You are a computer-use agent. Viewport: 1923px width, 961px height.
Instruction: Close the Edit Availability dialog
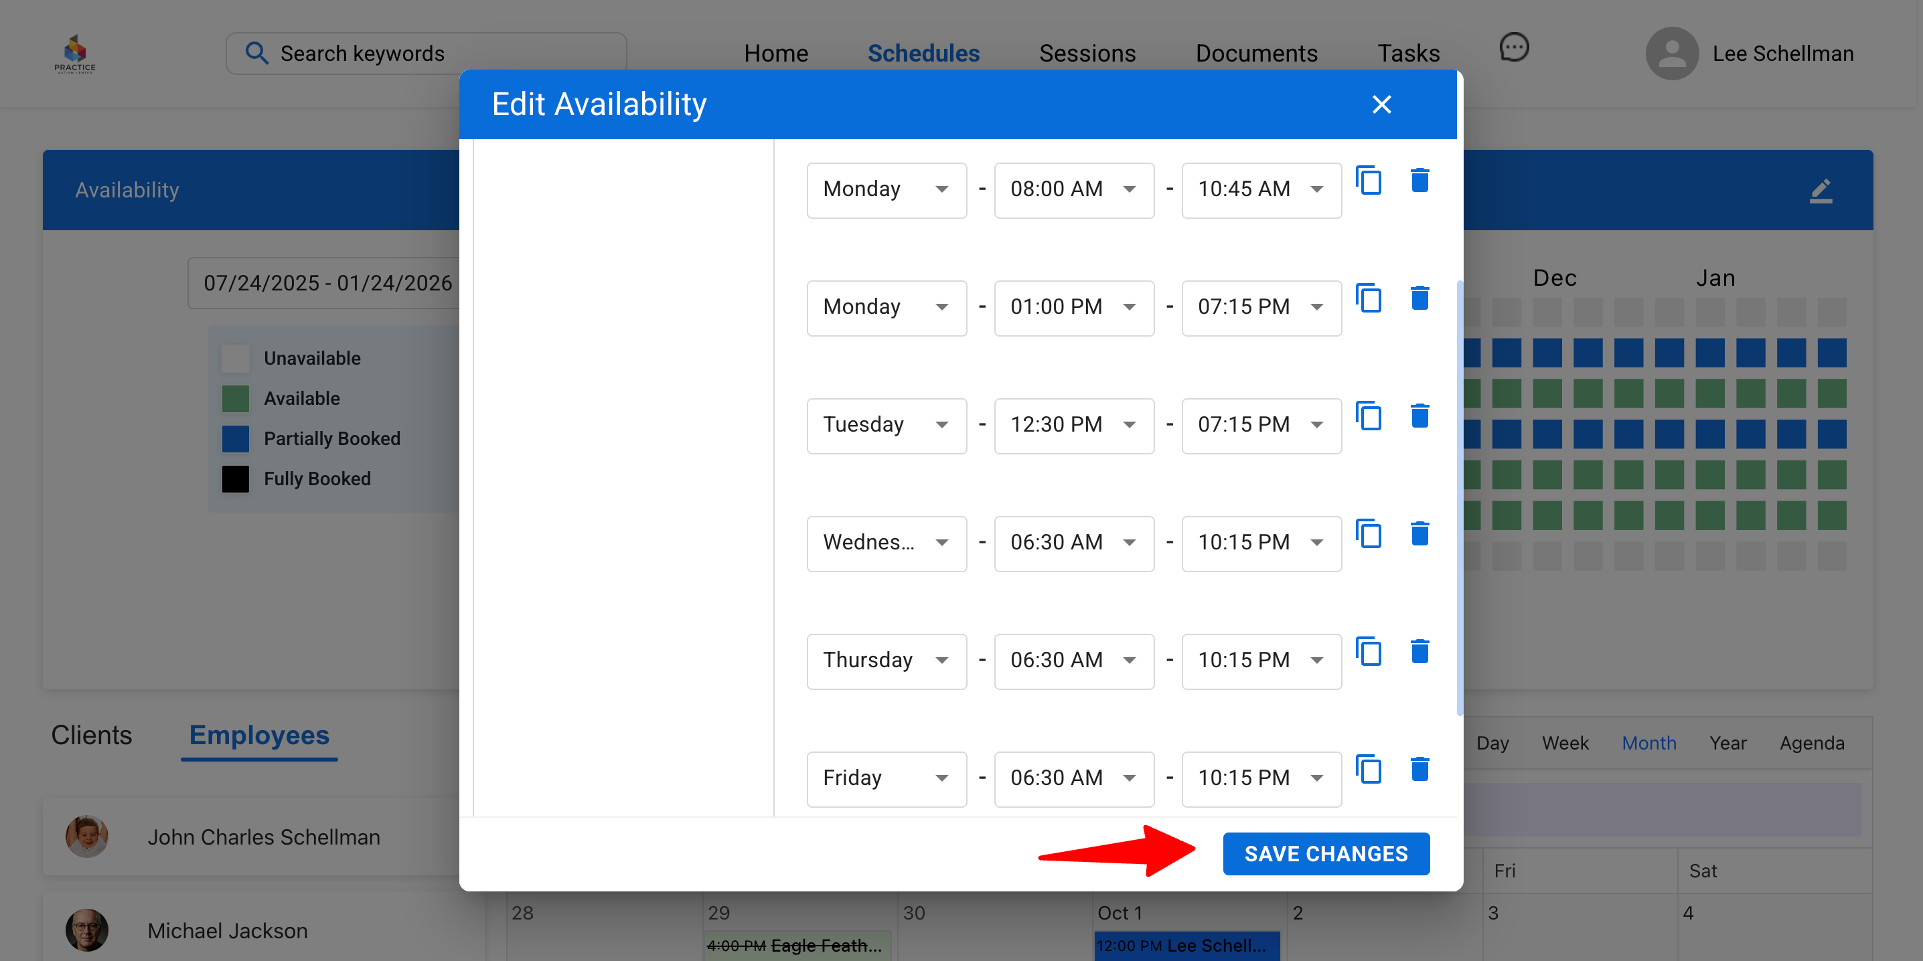(x=1381, y=104)
